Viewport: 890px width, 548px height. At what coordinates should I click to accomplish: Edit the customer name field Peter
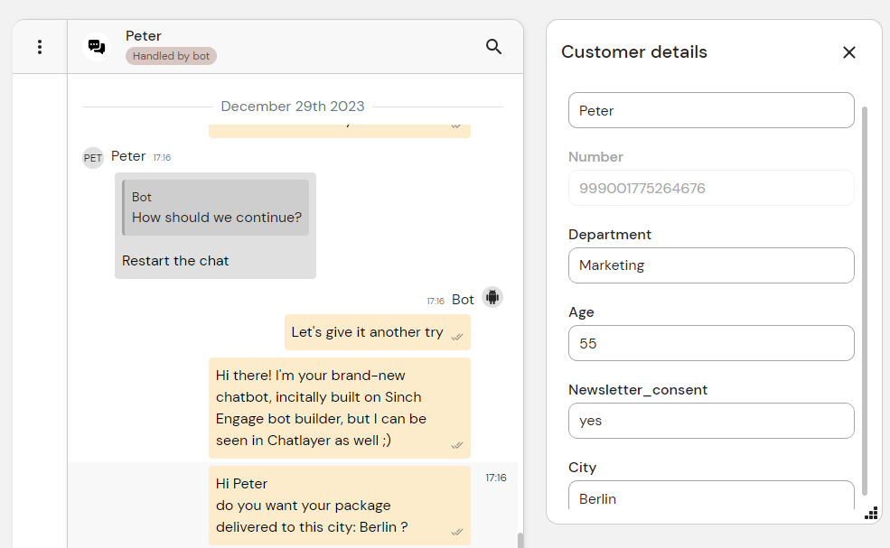click(x=710, y=110)
